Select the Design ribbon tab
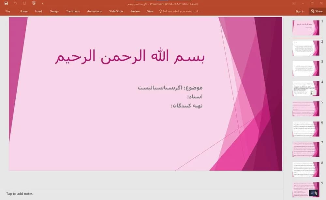Viewport: 326px width, 200px height. coord(54,11)
